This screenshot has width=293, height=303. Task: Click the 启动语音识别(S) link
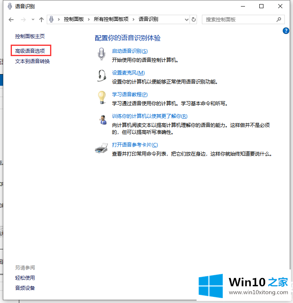(129, 51)
